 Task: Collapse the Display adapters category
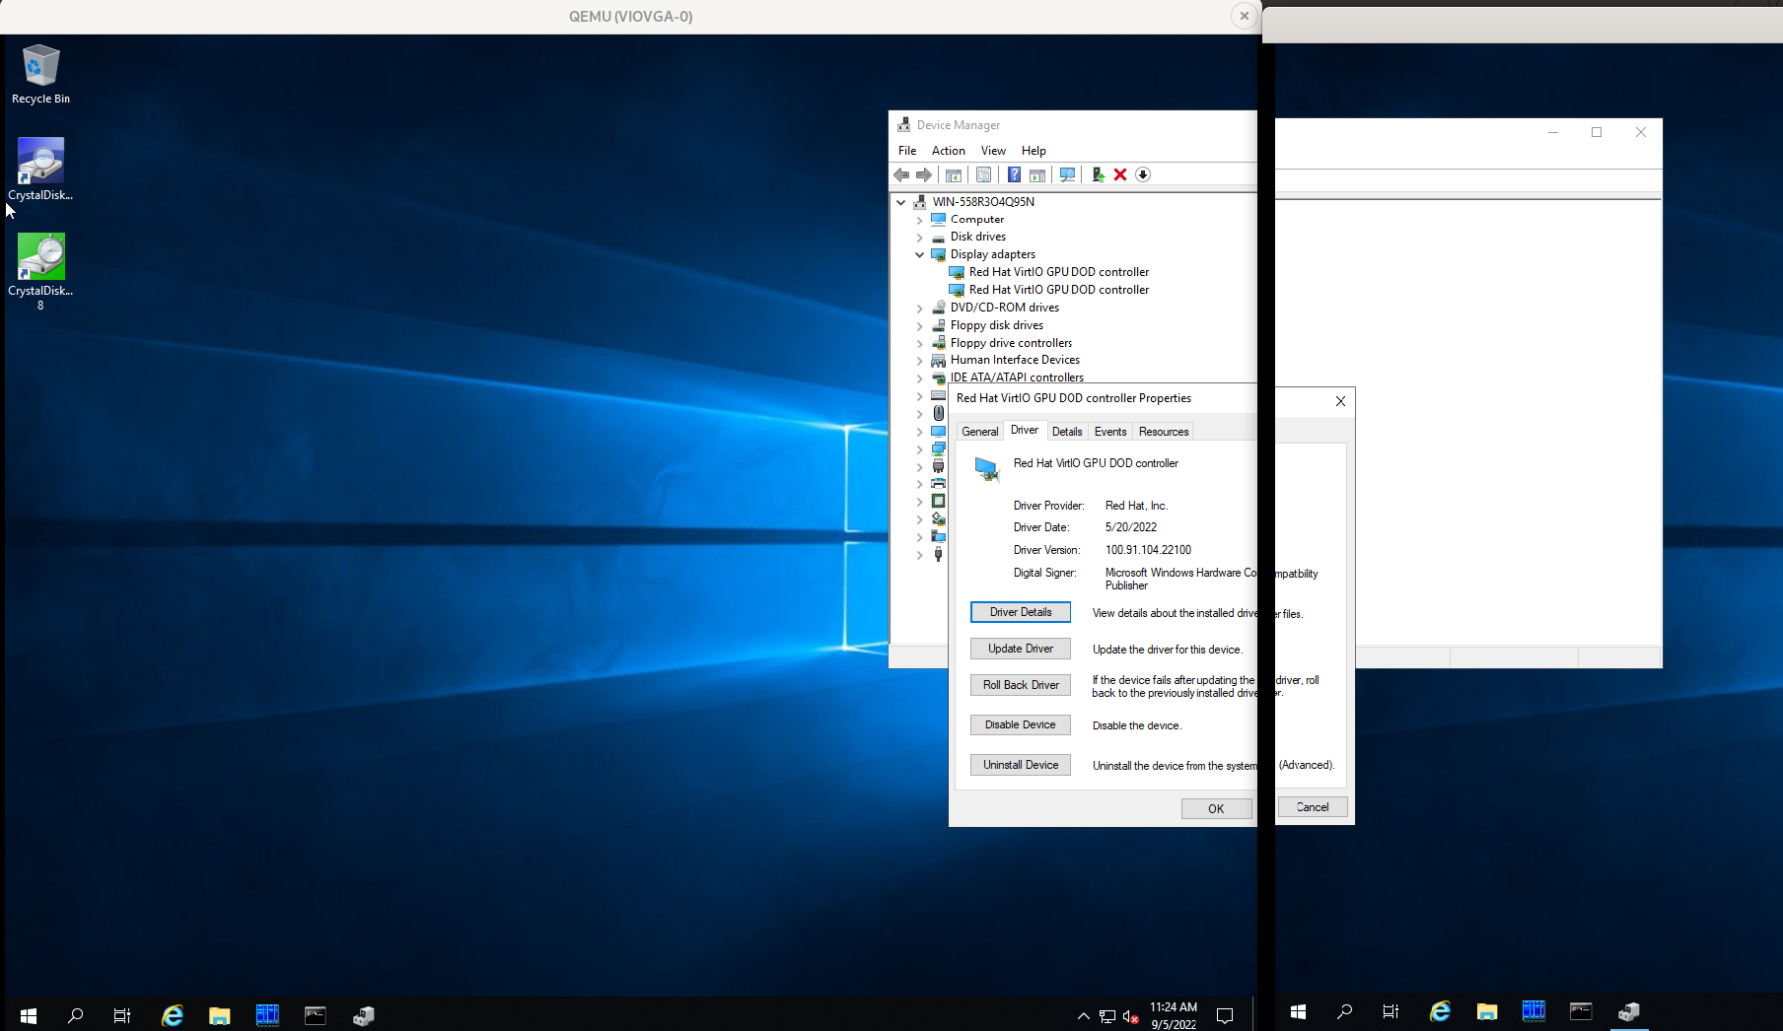coord(918,254)
